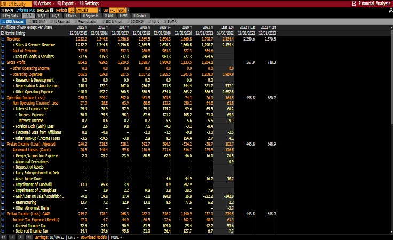Expand the Interest Expense sub-row
The height and width of the screenshot is (240, 393).
click(17, 115)
